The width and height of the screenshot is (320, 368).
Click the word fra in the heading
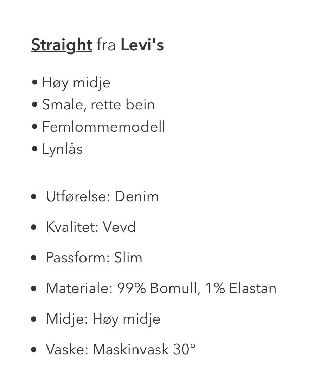click(x=106, y=45)
